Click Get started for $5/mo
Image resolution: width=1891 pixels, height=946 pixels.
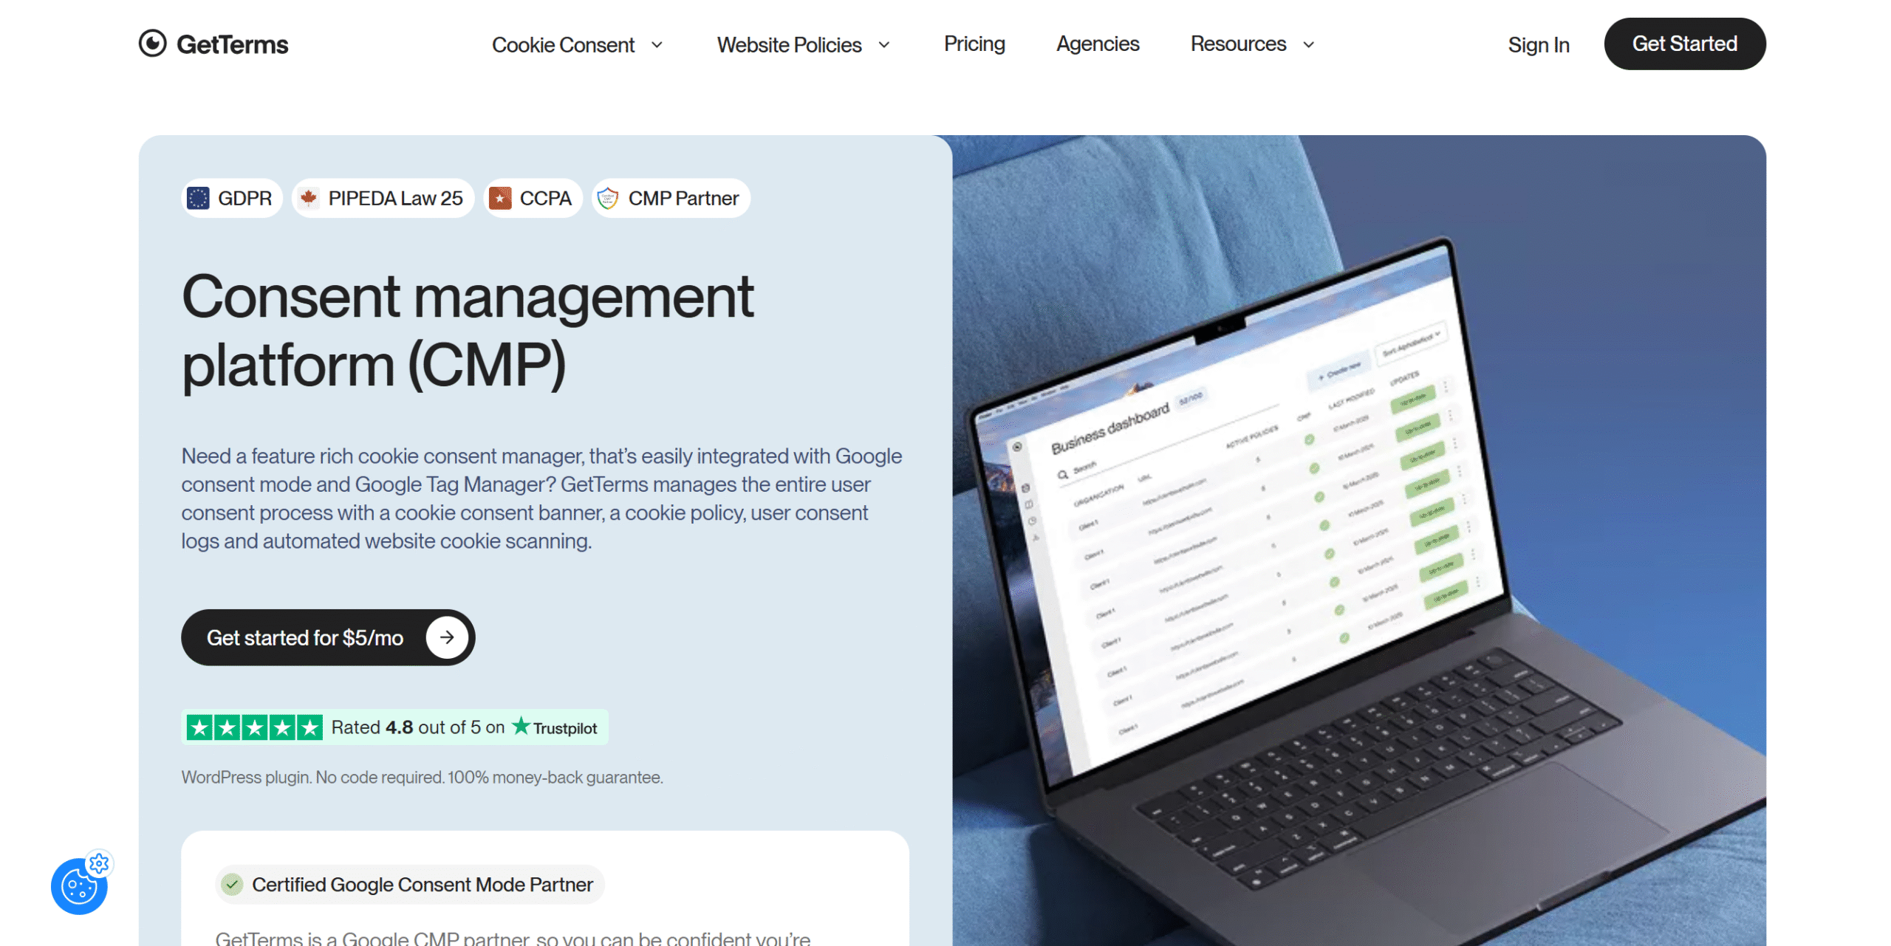coord(328,637)
